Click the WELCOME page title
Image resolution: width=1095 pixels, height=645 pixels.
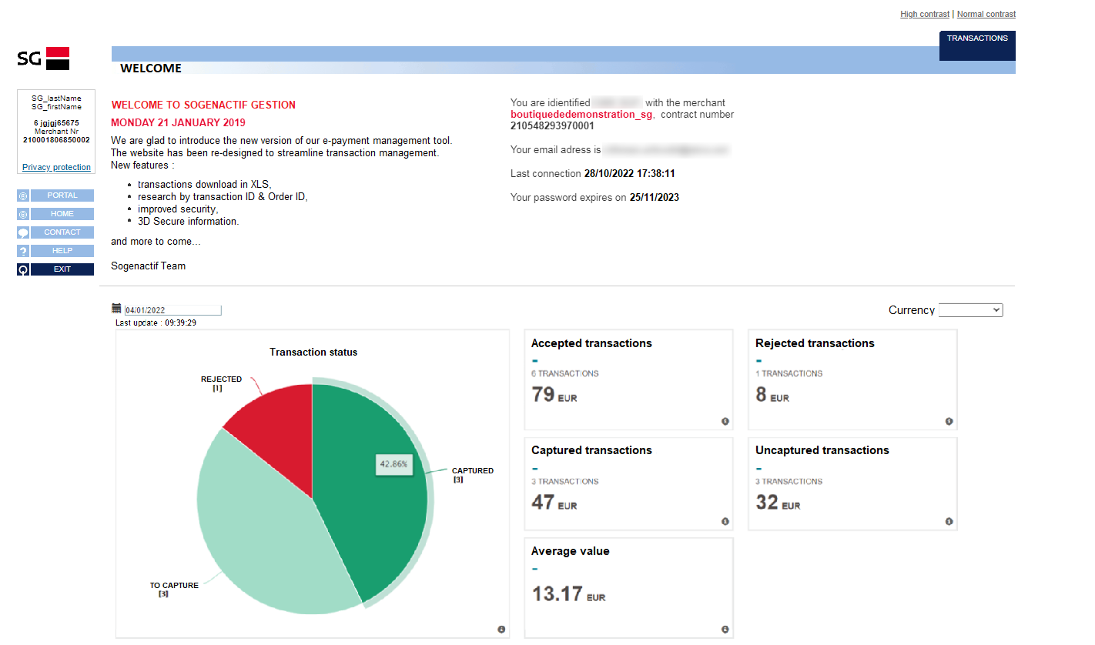click(151, 68)
